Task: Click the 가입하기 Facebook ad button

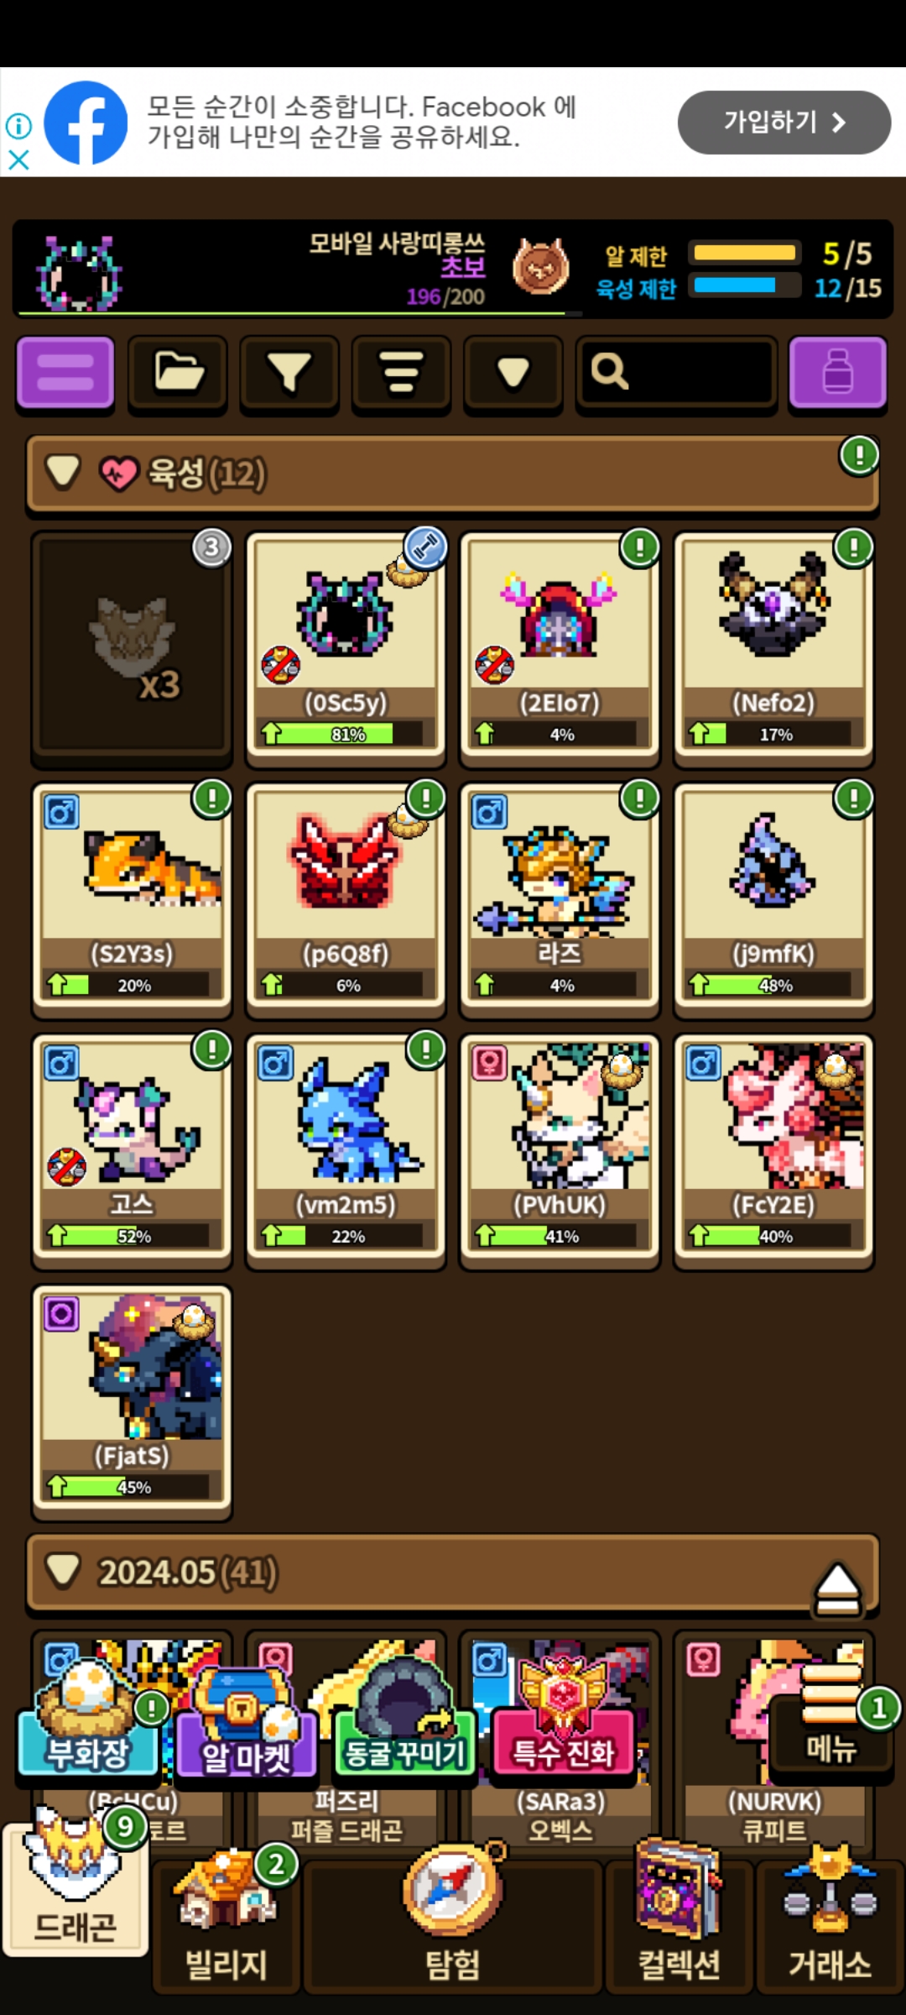Action: (784, 123)
